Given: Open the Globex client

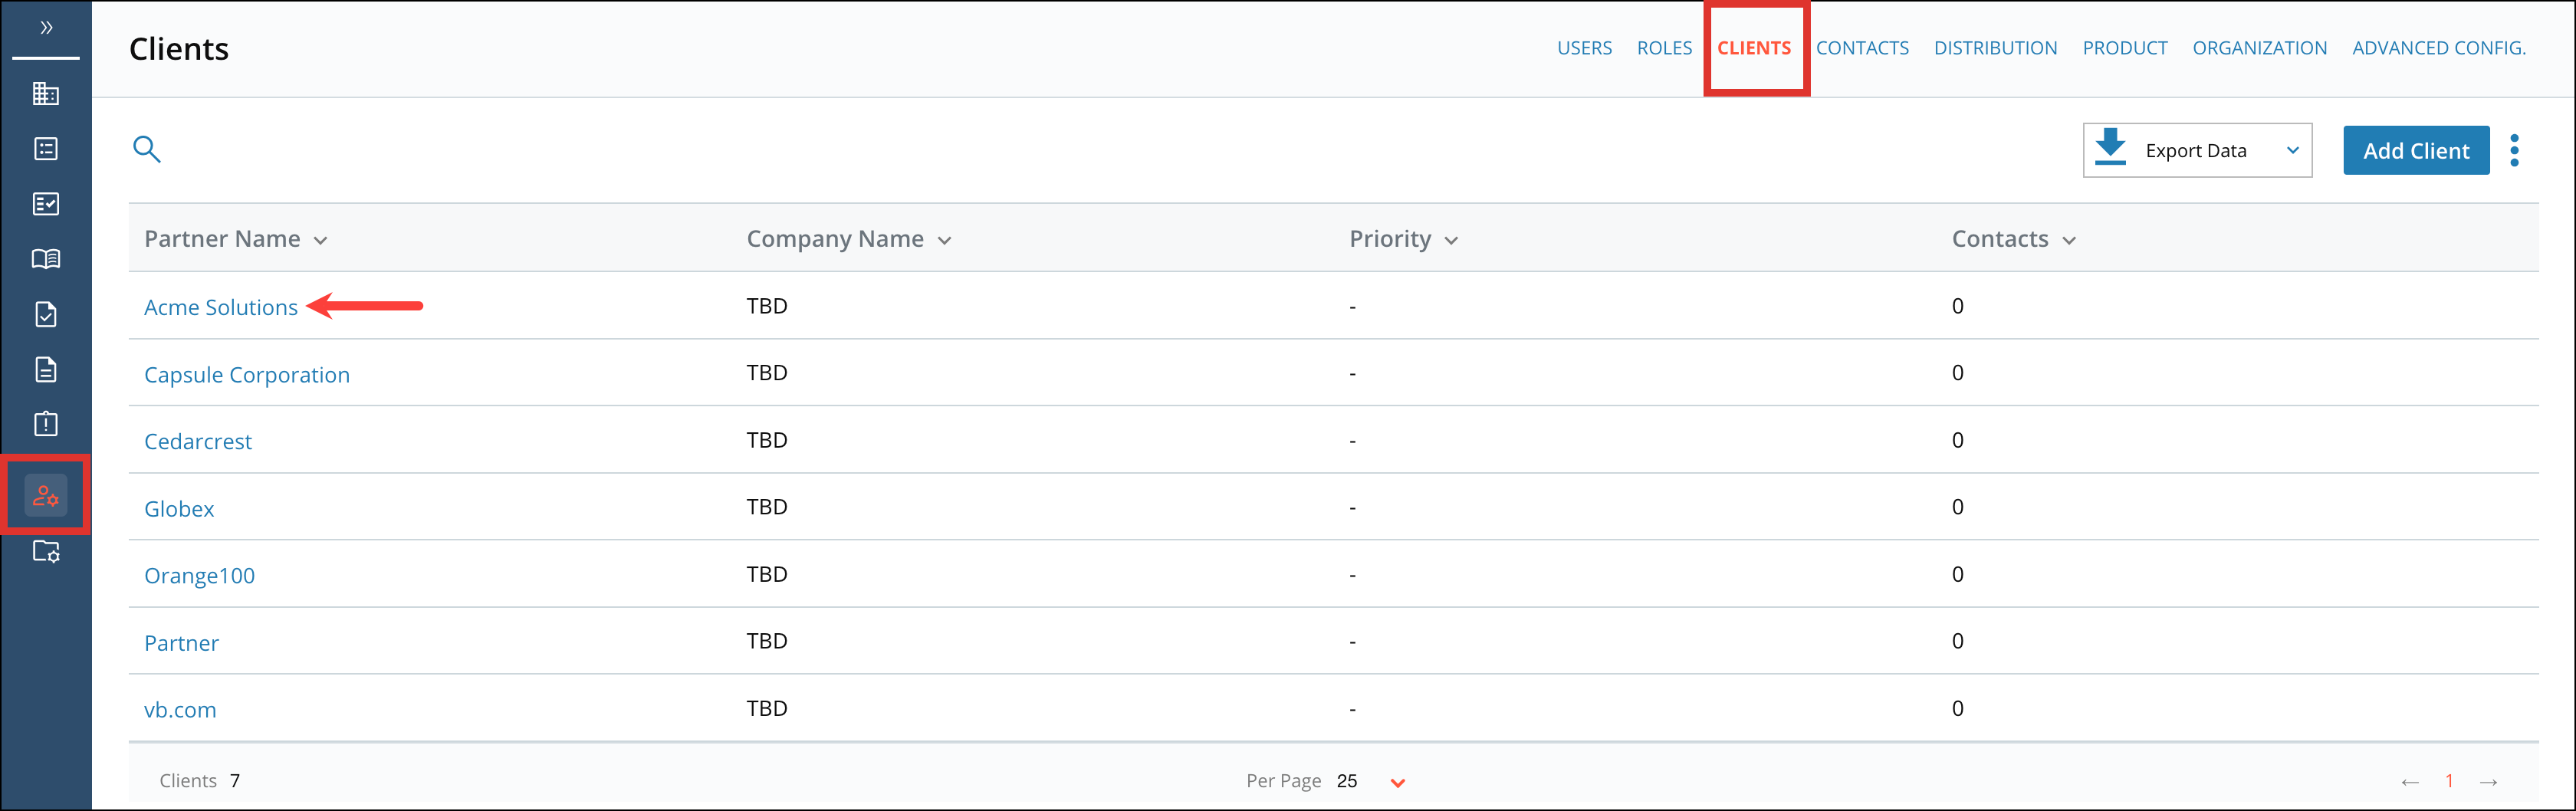Looking at the screenshot, I should [179, 508].
